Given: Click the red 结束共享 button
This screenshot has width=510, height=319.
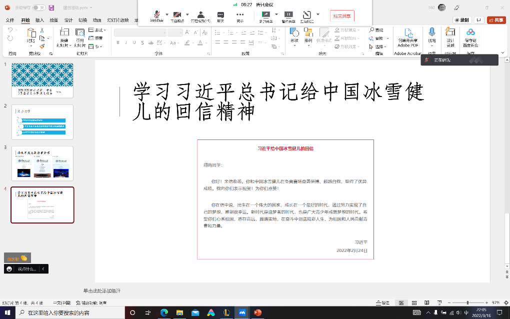Looking at the screenshot, I should tap(342, 15).
